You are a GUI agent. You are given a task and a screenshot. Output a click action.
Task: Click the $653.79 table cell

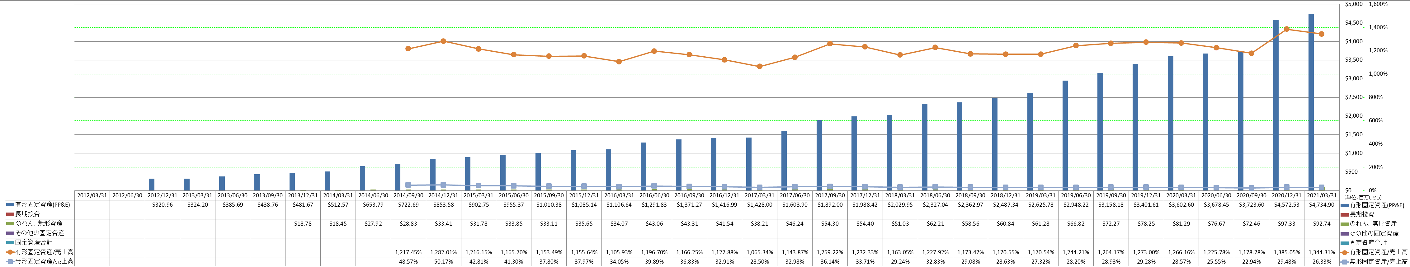(373, 205)
